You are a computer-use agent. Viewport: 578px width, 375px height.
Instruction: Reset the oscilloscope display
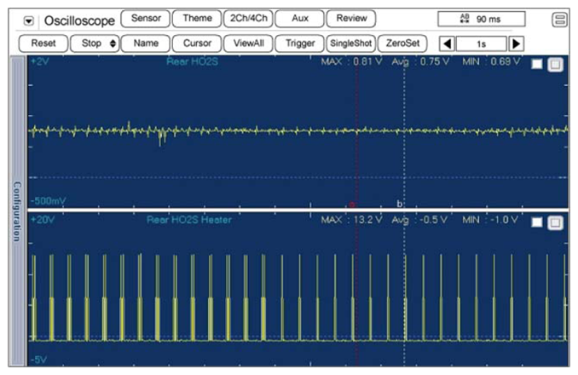(x=43, y=43)
